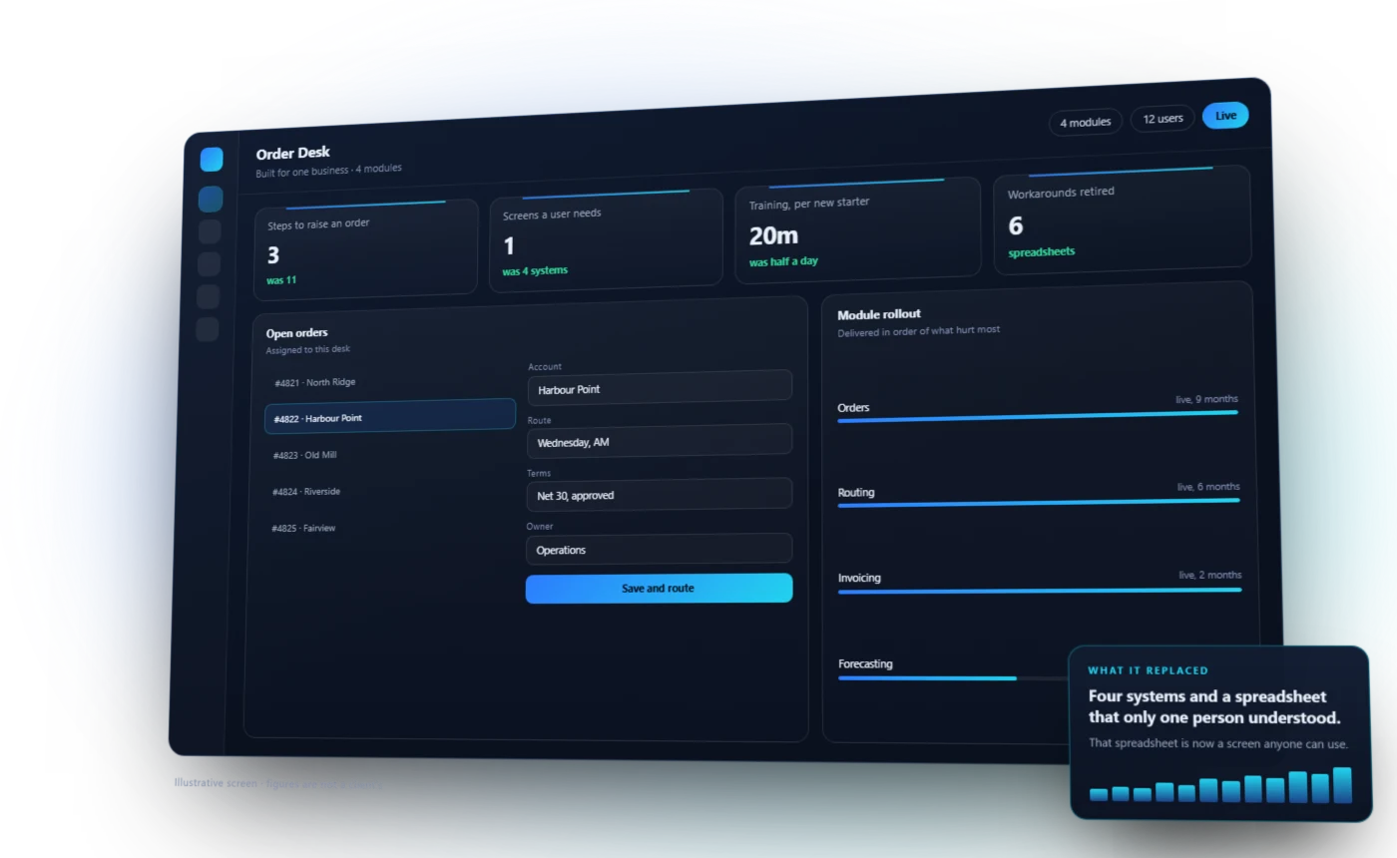Select order #4823 · Old Mill
The image size is (1397, 858).
click(x=390, y=454)
